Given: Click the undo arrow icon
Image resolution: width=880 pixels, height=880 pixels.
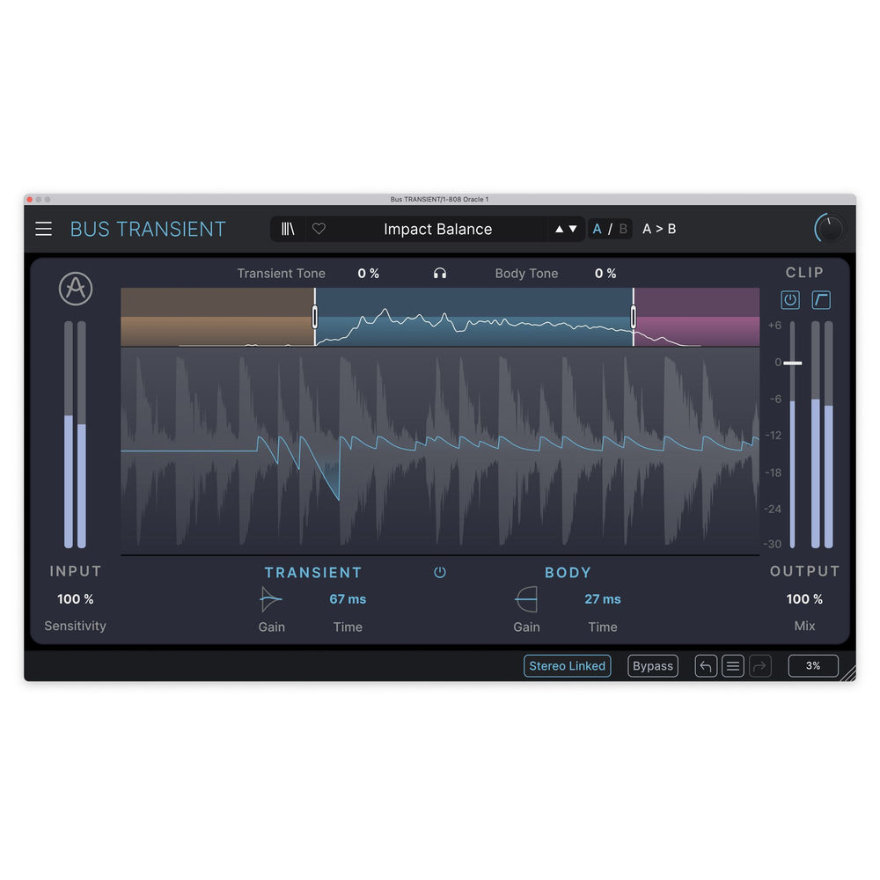Looking at the screenshot, I should 706,666.
